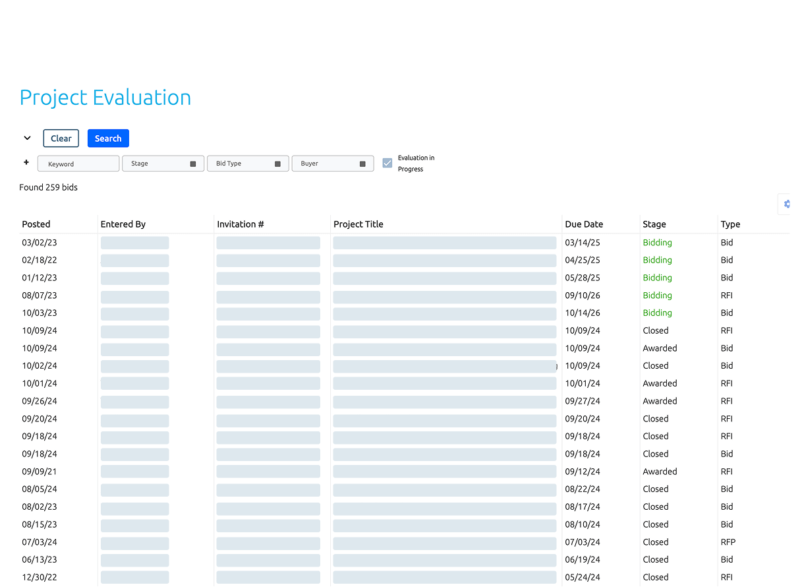
Task: Open the Stage filter using its square selector icon
Action: coord(193,163)
